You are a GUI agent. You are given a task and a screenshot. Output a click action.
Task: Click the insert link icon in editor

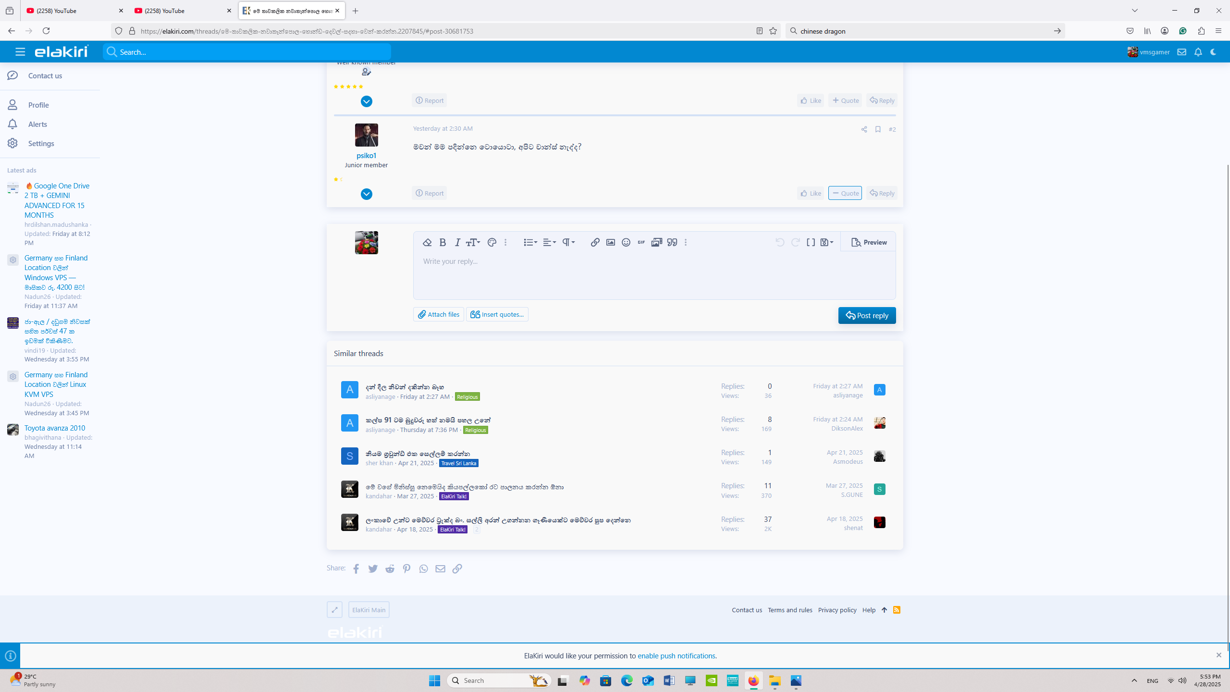(595, 243)
